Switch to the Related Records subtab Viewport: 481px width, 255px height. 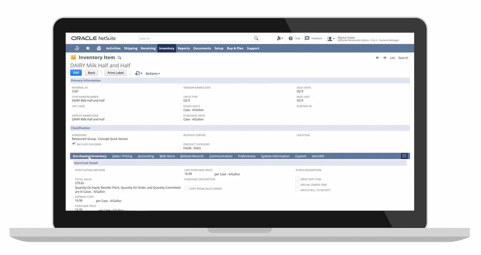192,156
